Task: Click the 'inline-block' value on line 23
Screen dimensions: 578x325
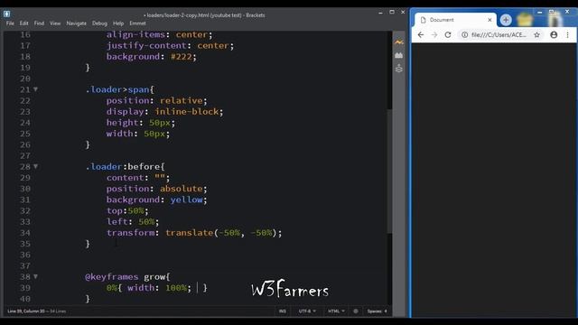Action: click(187, 111)
